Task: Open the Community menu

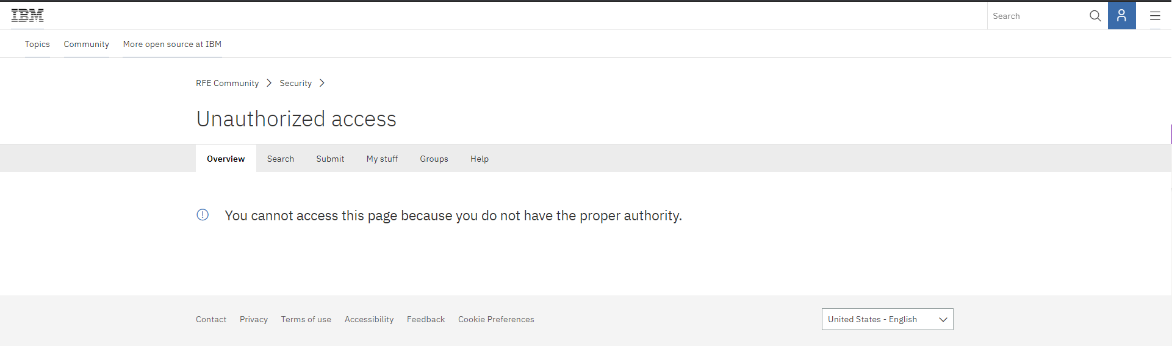Action: (87, 44)
